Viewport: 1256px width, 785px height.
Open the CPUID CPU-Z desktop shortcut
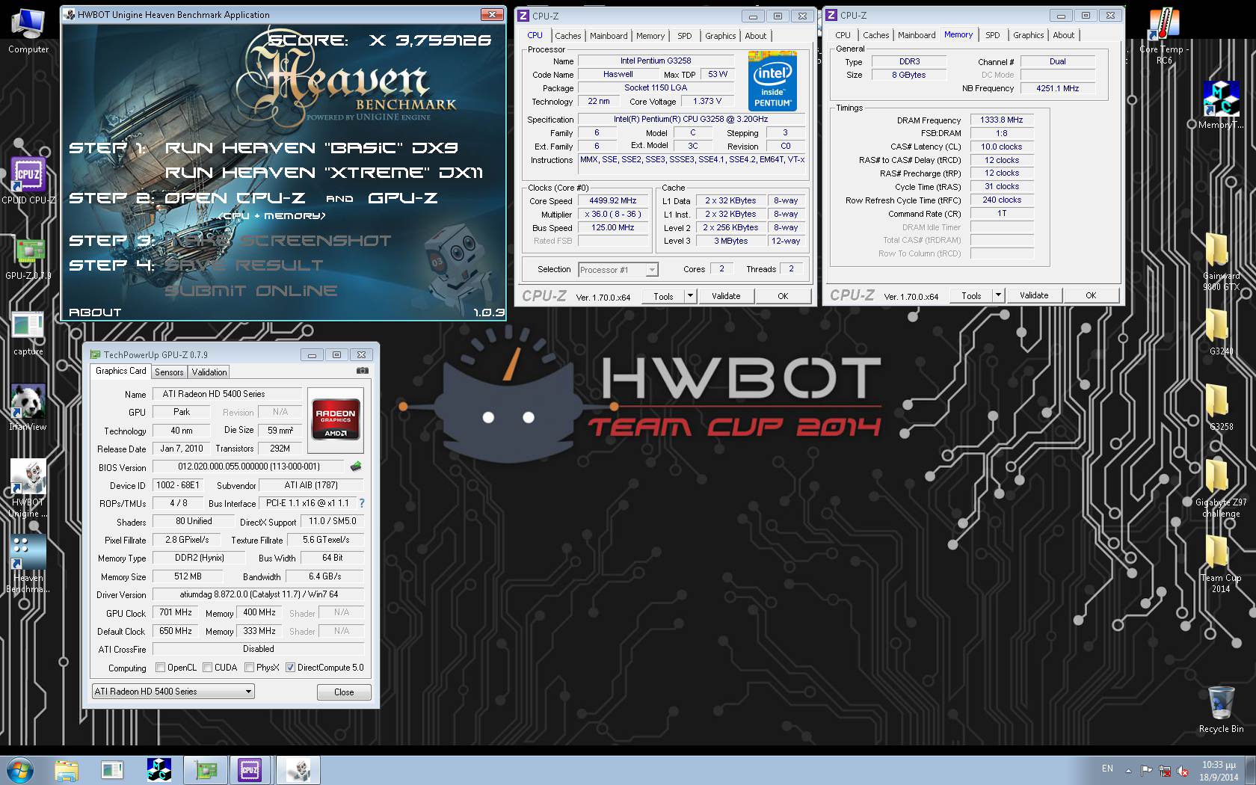coord(28,180)
